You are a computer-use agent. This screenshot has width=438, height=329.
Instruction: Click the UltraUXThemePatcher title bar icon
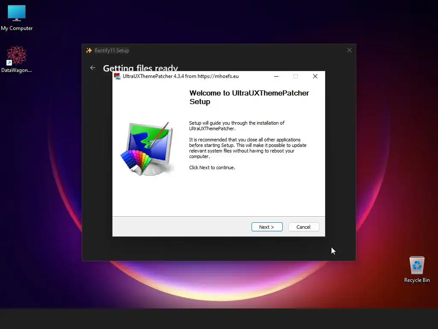point(117,76)
